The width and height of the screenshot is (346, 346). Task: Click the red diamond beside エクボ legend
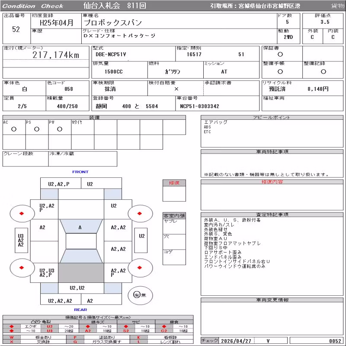(12, 327)
